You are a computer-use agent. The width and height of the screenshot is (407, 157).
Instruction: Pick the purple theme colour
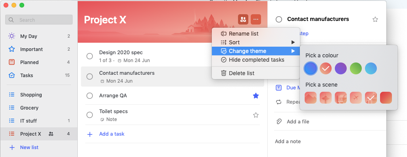point(340,68)
